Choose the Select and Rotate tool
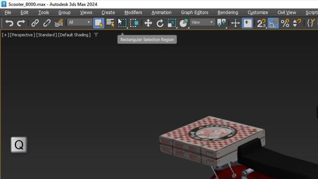Screen dimensions: 318x179 click(160, 23)
